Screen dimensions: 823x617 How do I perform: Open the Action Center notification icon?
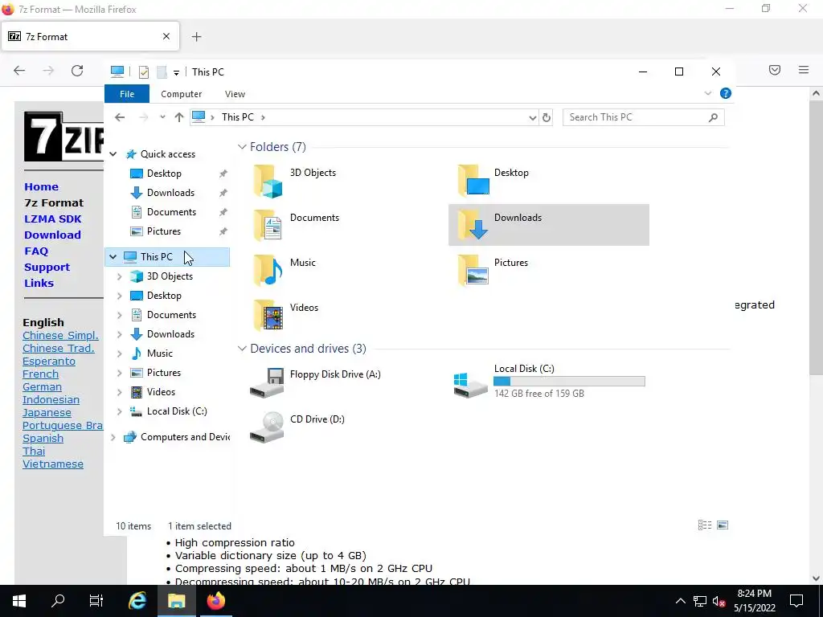796,601
